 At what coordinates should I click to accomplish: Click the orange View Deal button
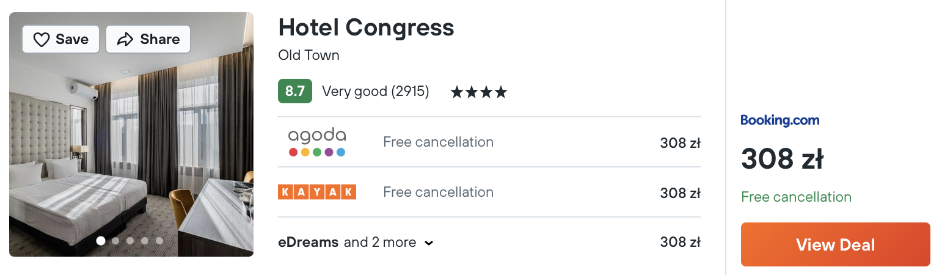[836, 244]
